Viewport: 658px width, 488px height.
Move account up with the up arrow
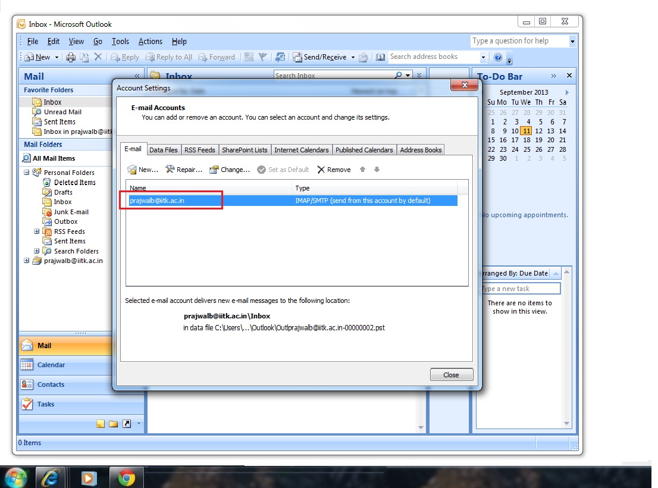click(362, 170)
